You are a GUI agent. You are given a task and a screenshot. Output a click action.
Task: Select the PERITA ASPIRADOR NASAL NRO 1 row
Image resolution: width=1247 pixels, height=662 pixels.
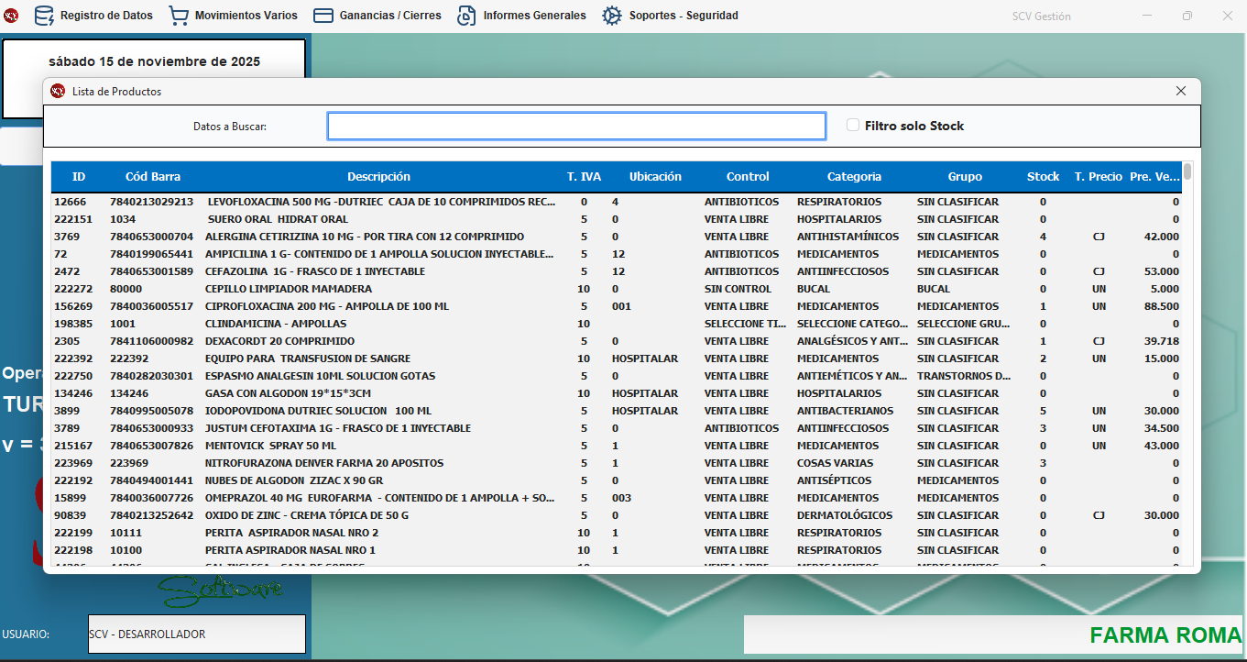[x=616, y=550]
